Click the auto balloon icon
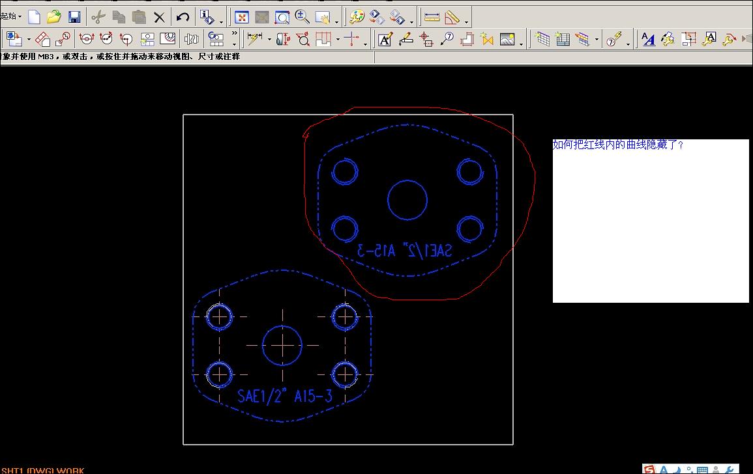Image resolution: width=753 pixels, height=474 pixels. [x=613, y=39]
